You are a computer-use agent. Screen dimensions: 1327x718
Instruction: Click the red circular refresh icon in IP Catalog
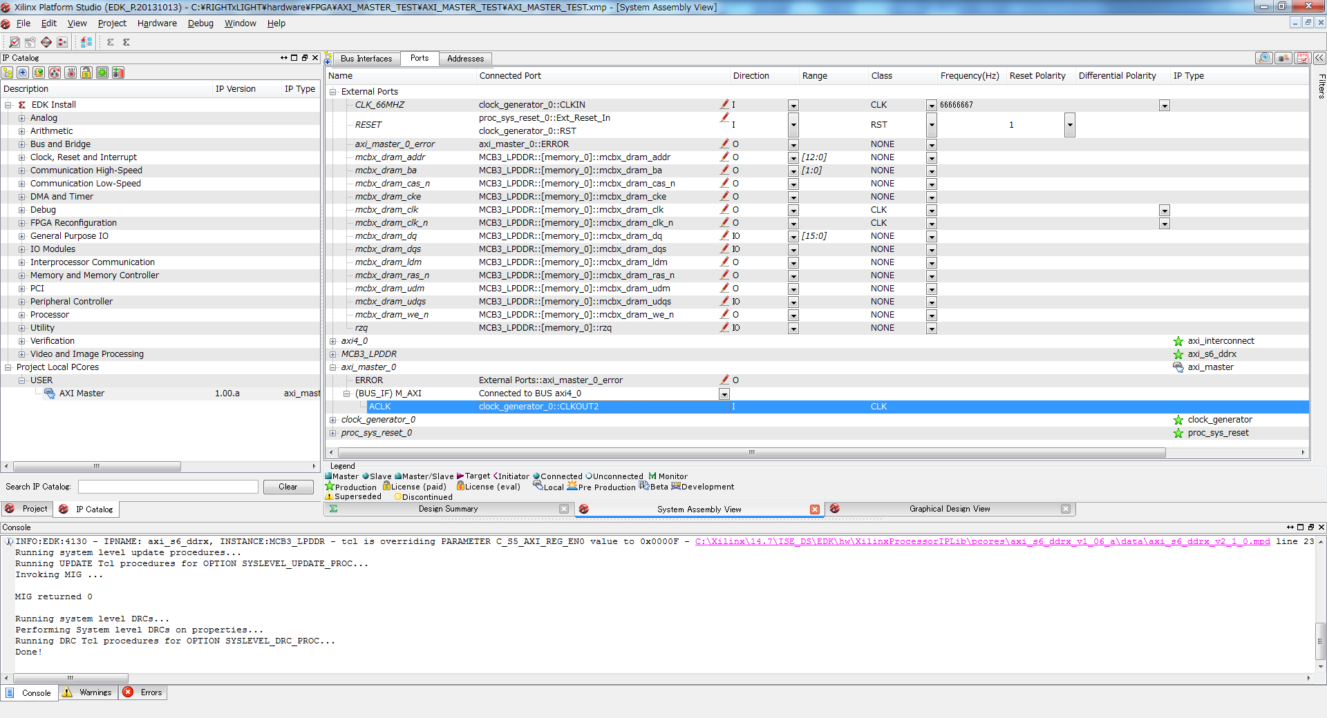pos(55,72)
